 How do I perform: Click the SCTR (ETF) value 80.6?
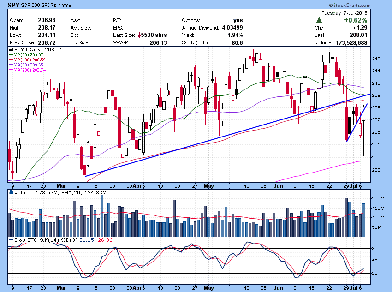pyautogui.click(x=237, y=43)
